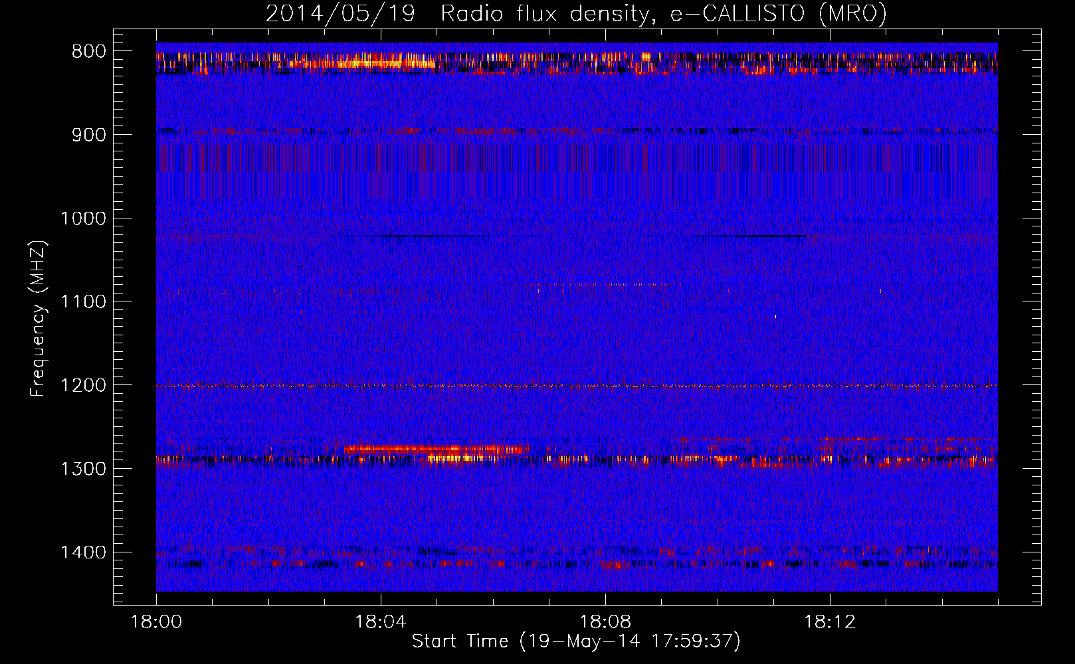Click the plot title '2014/05/19 Radio flux density, e-CALLISTO (MRO)'
The width and height of the screenshot is (1075, 664).
(576, 13)
